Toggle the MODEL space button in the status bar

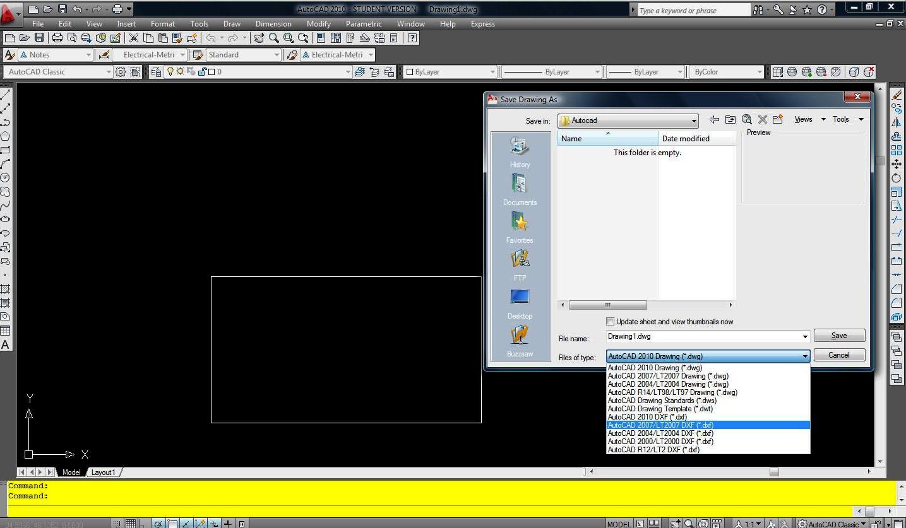coord(619,524)
